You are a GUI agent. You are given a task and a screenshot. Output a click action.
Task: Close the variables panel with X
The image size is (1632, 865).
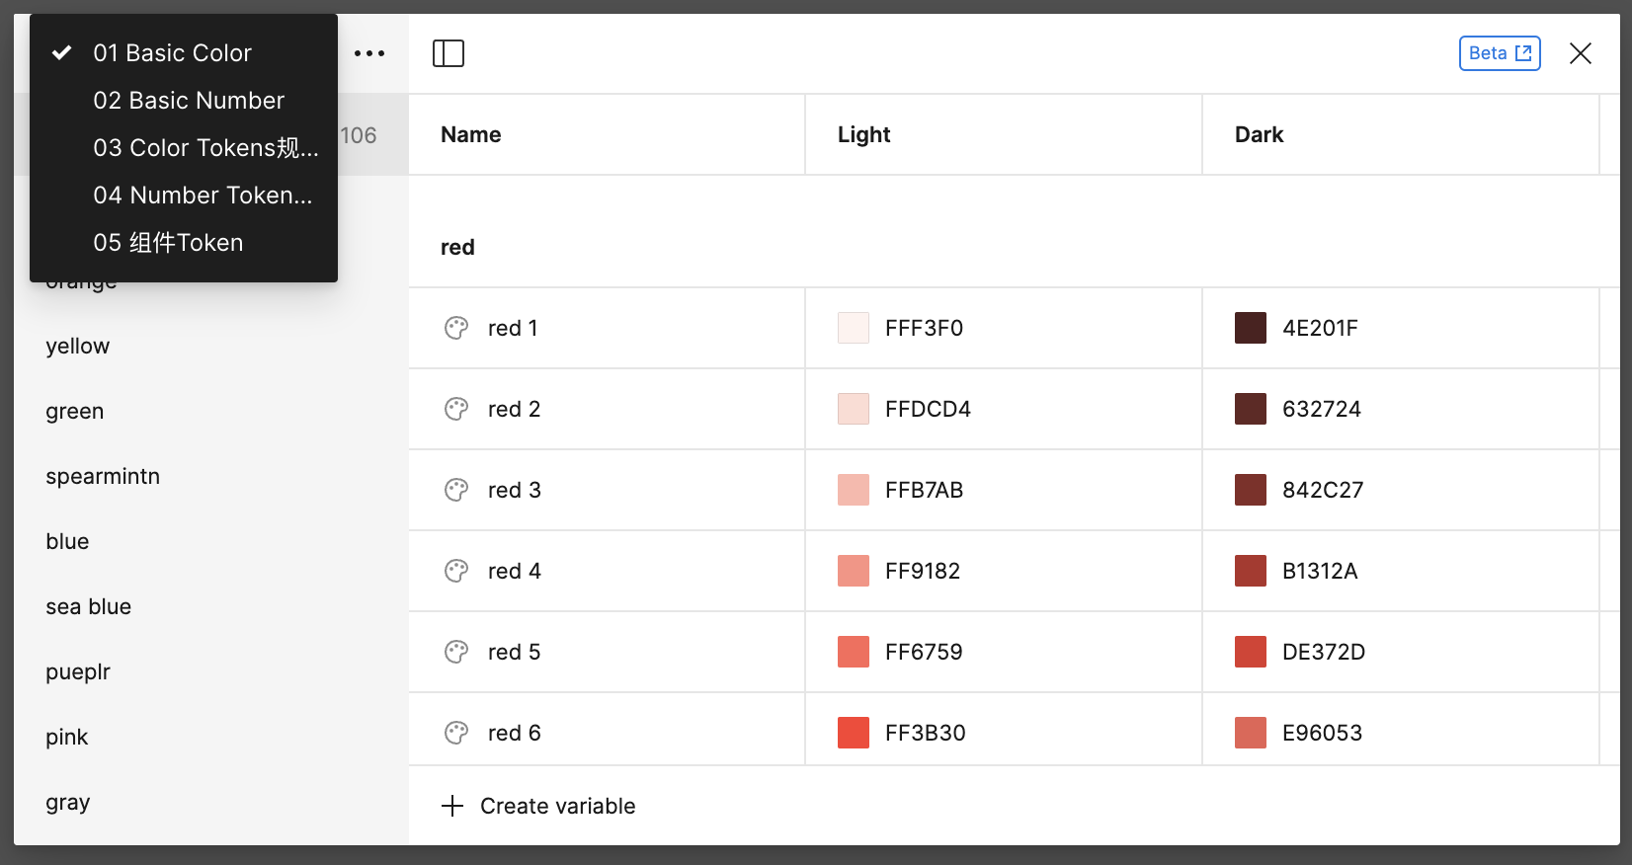coord(1581,53)
